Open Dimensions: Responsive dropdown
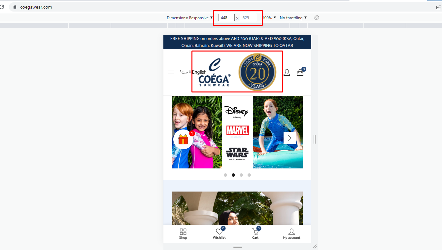The image size is (442, 250). click(x=190, y=18)
